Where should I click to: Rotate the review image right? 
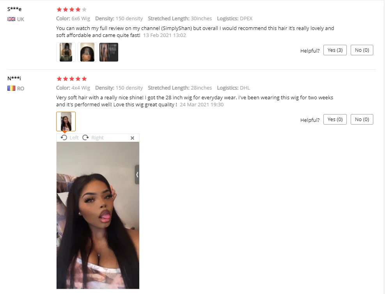[93, 137]
